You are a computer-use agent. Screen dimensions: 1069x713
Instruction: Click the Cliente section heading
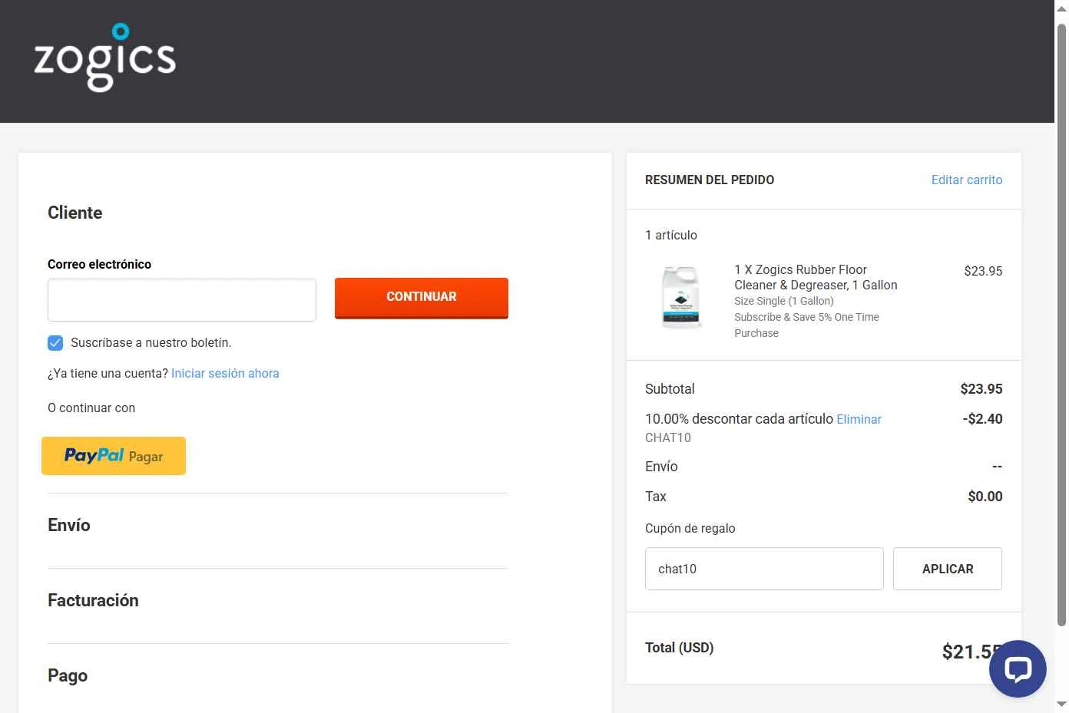(74, 213)
